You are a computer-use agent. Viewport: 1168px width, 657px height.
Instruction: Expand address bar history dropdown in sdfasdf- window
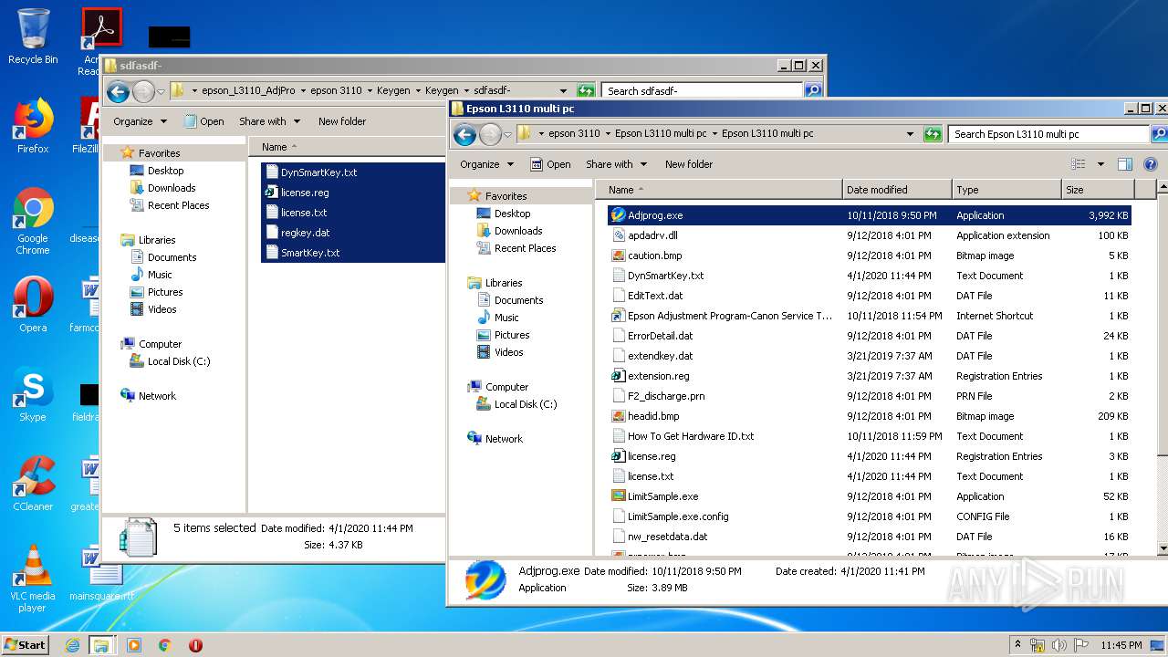563,90
